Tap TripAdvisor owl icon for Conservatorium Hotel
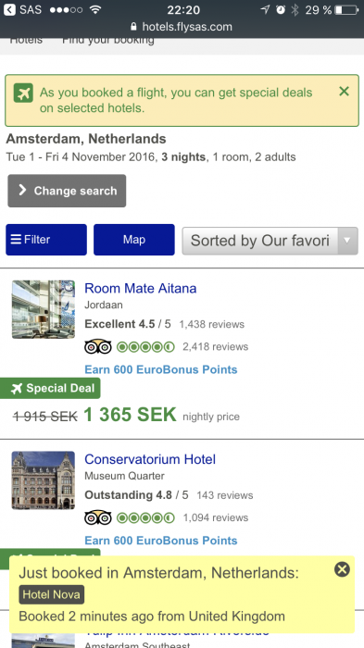Image resolution: width=364 pixels, height=648 pixels. (x=98, y=517)
